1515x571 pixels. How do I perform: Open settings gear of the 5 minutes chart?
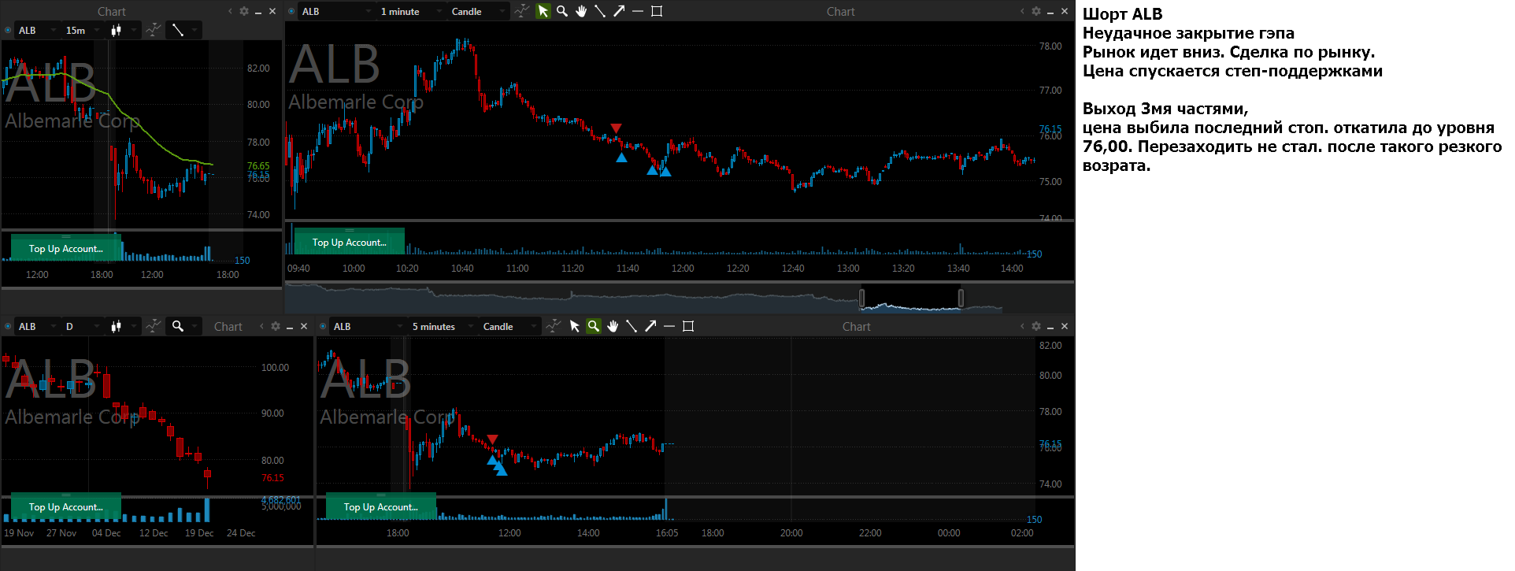click(1036, 326)
